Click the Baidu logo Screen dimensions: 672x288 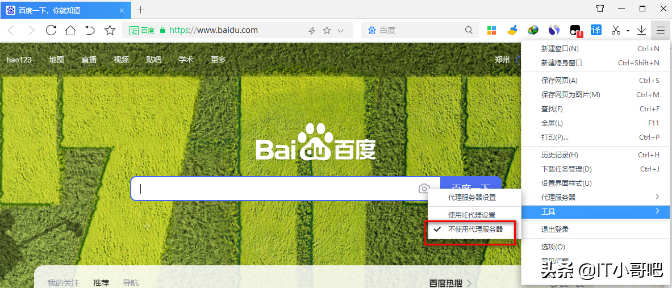(x=316, y=142)
